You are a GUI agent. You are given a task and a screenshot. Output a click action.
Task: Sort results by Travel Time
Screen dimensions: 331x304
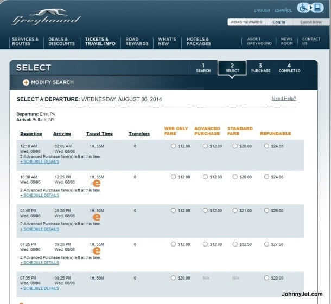[99, 134]
